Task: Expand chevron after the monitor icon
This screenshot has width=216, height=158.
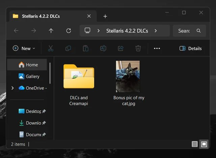Action: [98, 31]
